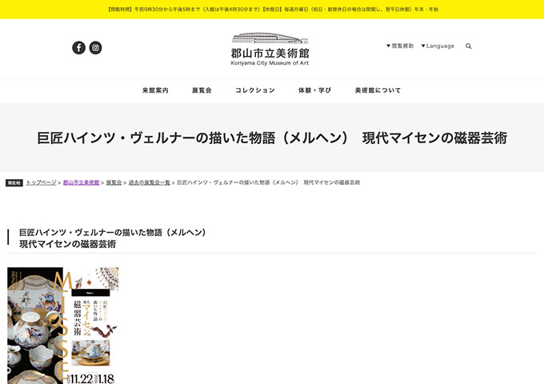Screen dimensions: 544x384
Task: Open the 展覧会 menu item
Action: coord(202,90)
